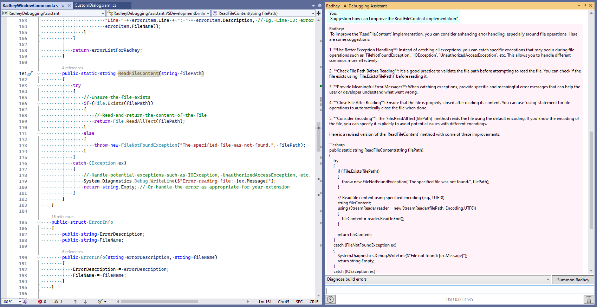
Task: Click the help question mark icon
Action: [x=330, y=299]
